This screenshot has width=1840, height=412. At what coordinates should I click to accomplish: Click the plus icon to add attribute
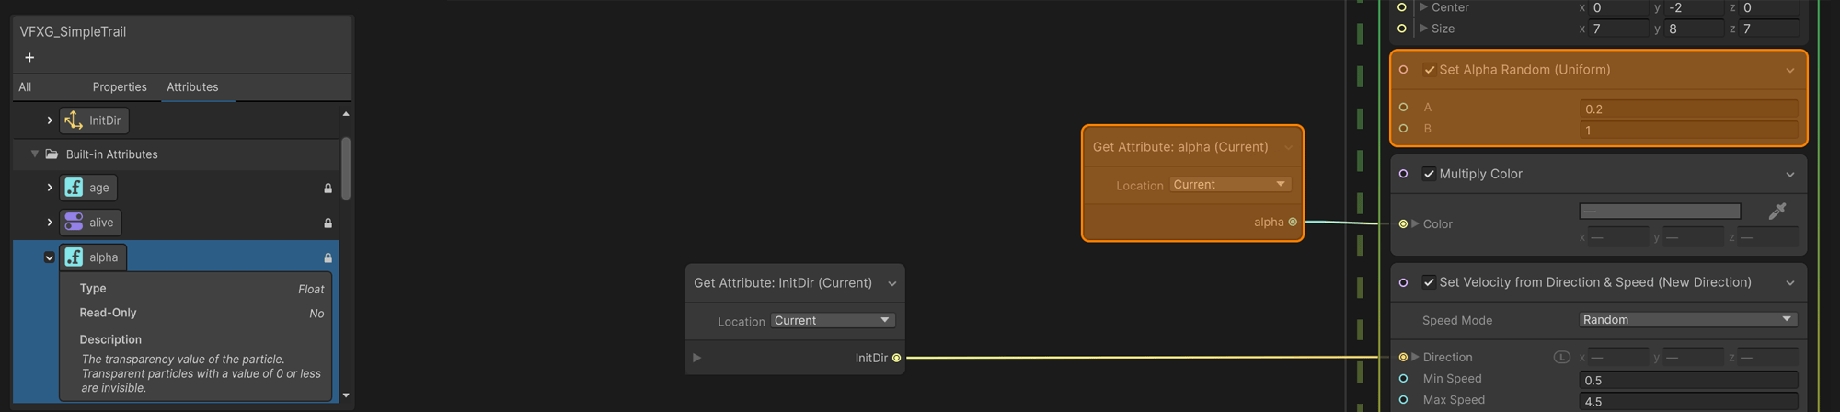coord(29,58)
